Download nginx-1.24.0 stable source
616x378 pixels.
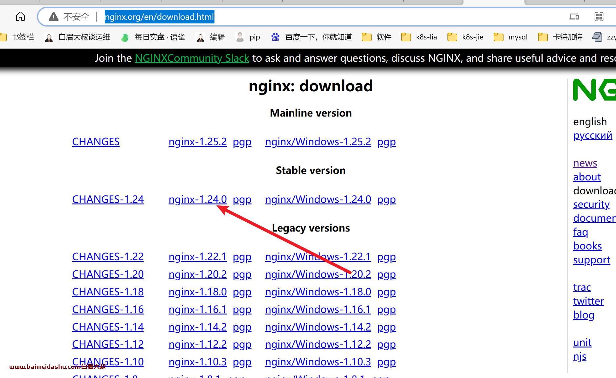[198, 199]
